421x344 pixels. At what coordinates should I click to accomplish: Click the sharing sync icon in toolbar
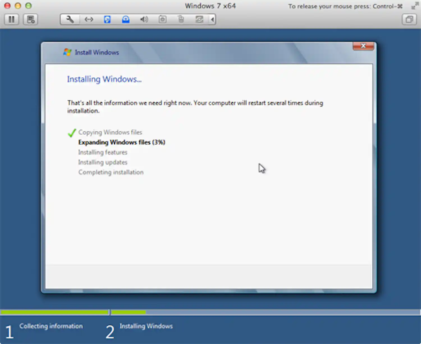[199, 19]
